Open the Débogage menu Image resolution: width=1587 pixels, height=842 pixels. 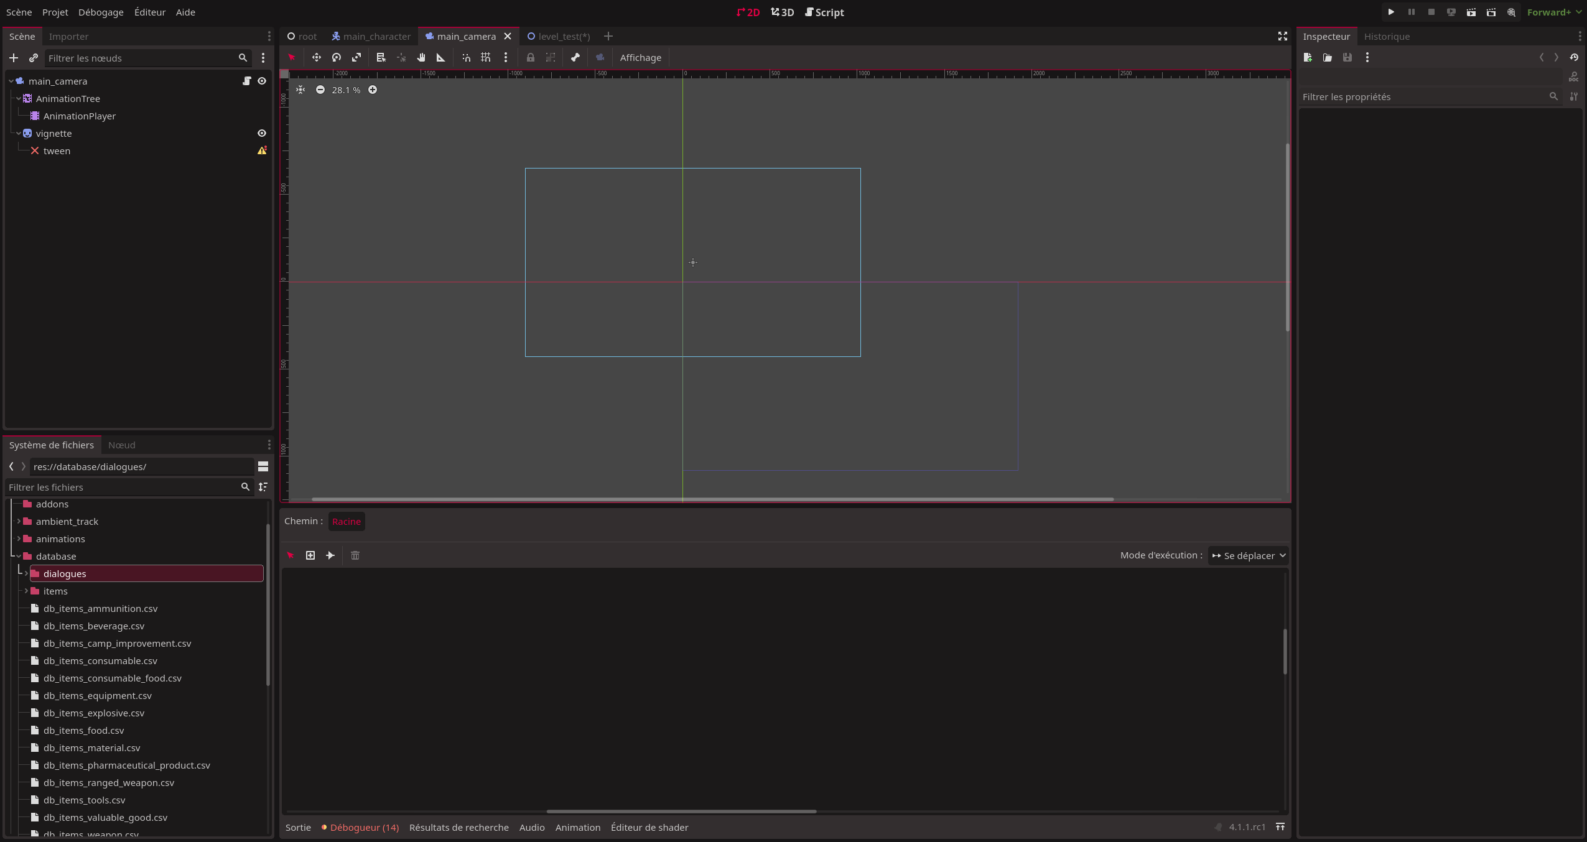tap(101, 12)
